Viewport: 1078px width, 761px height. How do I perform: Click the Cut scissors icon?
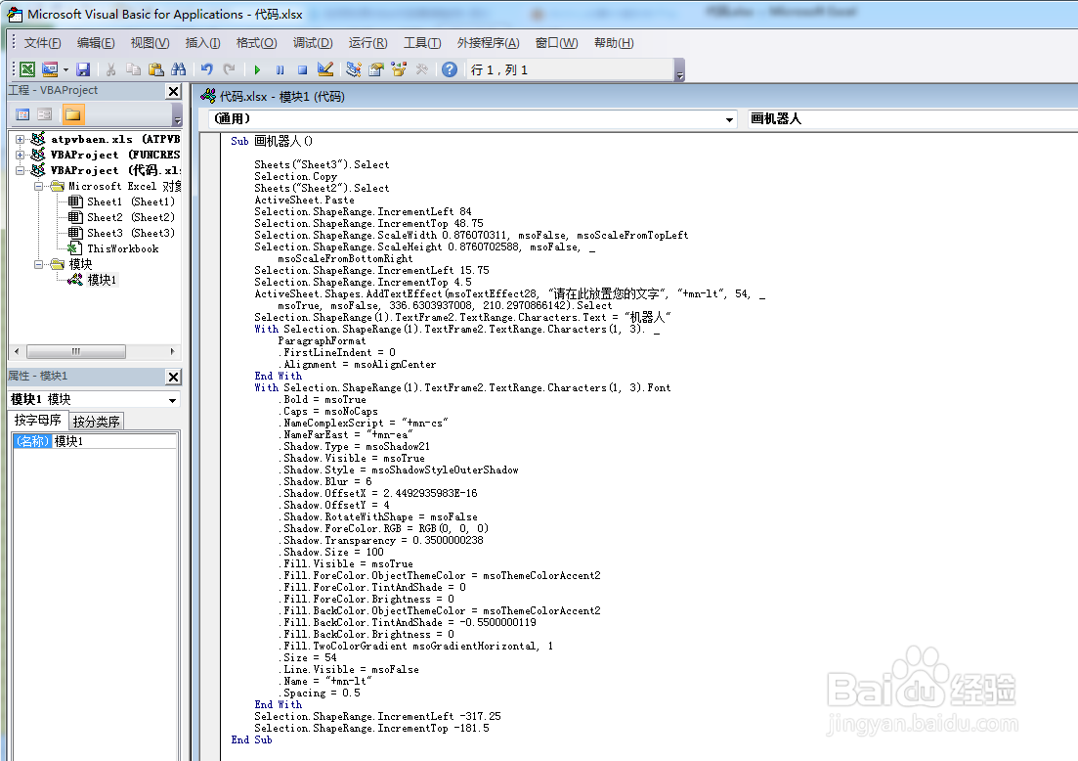pos(110,69)
